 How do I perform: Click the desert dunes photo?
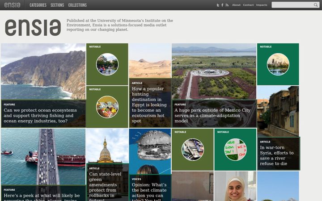click(x=150, y=61)
